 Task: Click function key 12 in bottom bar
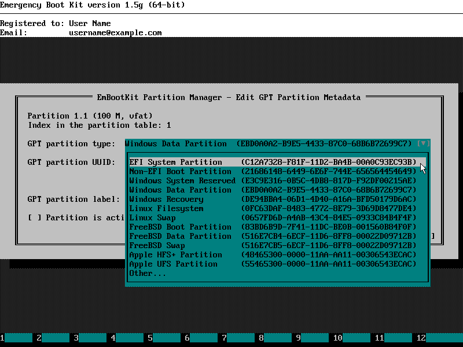440,338
